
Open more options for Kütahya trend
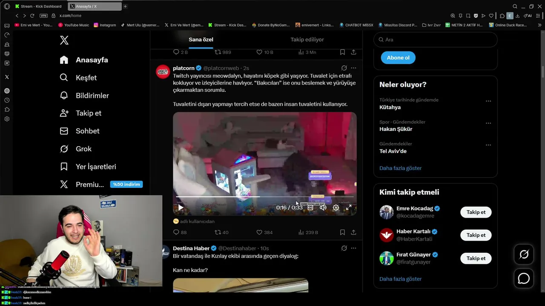(488, 101)
